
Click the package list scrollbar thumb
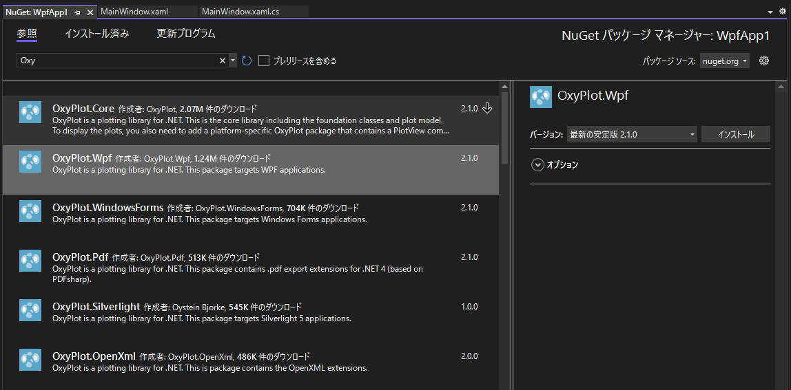click(x=505, y=127)
